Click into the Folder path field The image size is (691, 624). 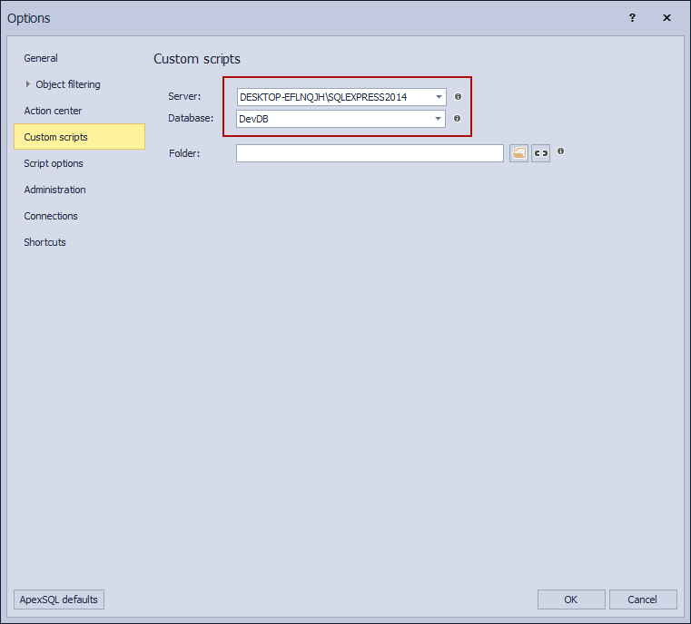point(370,153)
